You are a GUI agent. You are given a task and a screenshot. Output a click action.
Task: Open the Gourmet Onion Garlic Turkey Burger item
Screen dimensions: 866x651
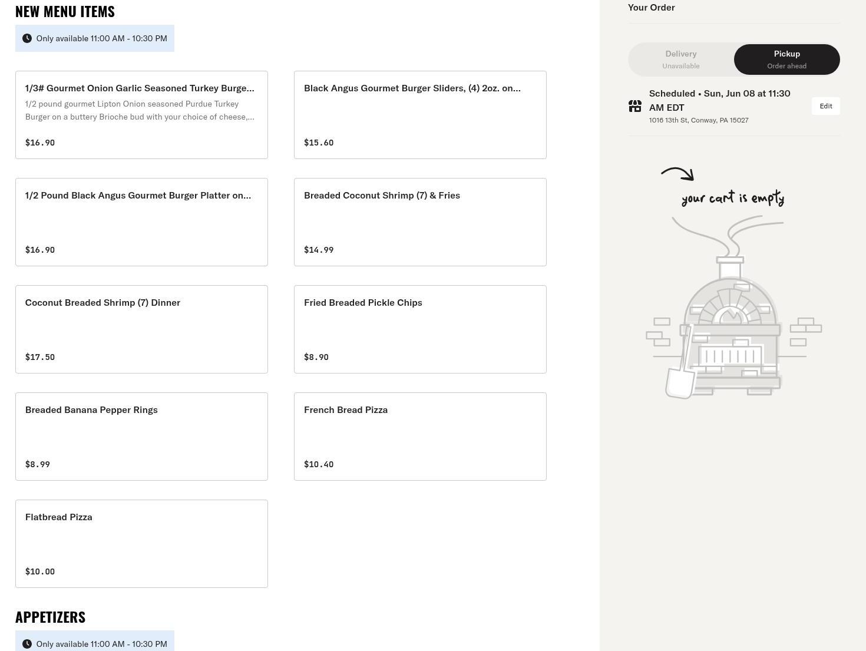tap(141, 115)
